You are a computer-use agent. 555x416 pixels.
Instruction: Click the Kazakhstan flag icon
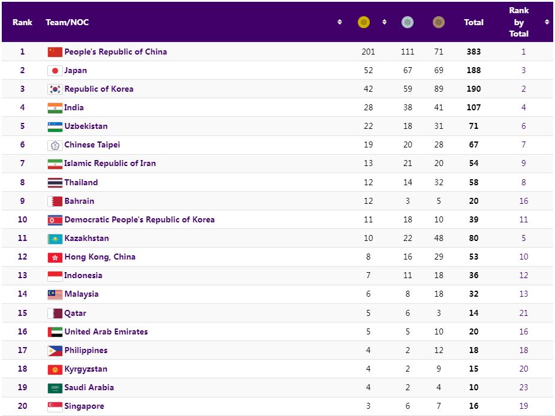(55, 239)
